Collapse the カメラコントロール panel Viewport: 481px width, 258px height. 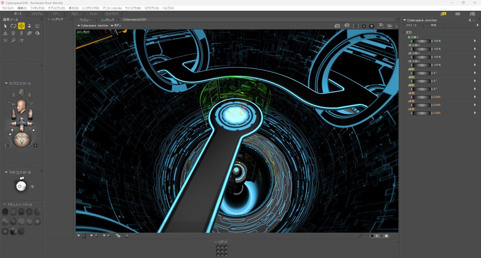coord(6,83)
